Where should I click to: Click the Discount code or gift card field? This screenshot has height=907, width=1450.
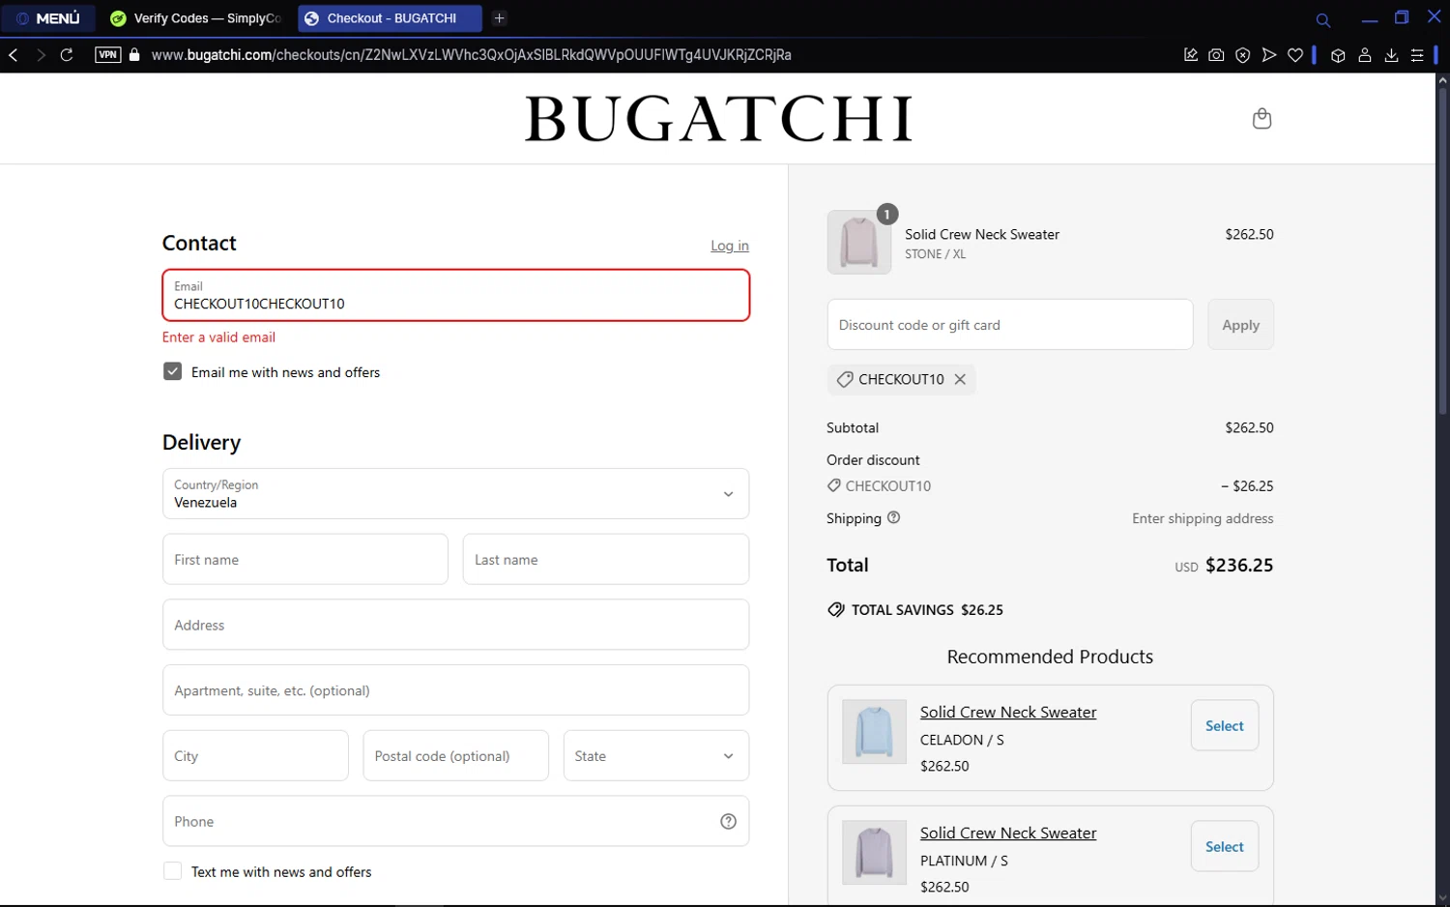tap(1010, 325)
